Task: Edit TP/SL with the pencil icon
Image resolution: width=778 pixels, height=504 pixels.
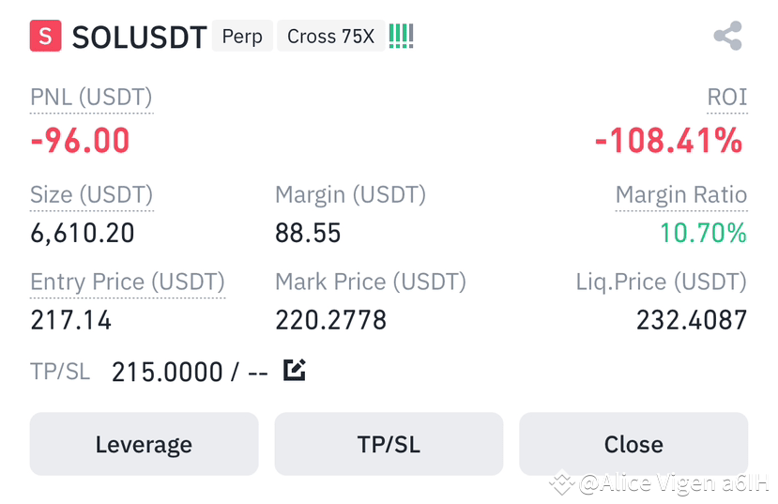Action: pos(295,370)
